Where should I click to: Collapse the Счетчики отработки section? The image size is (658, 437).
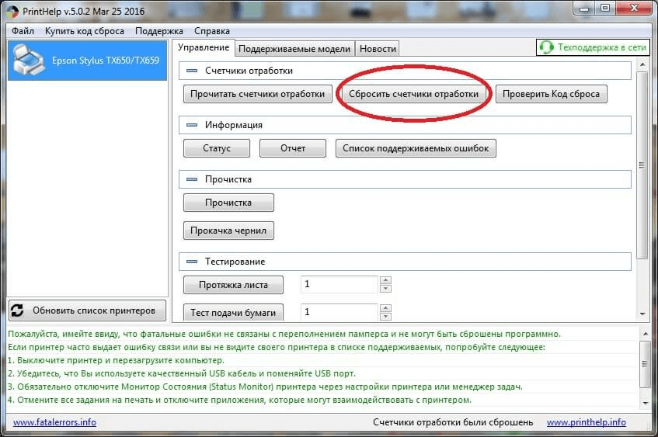point(192,71)
